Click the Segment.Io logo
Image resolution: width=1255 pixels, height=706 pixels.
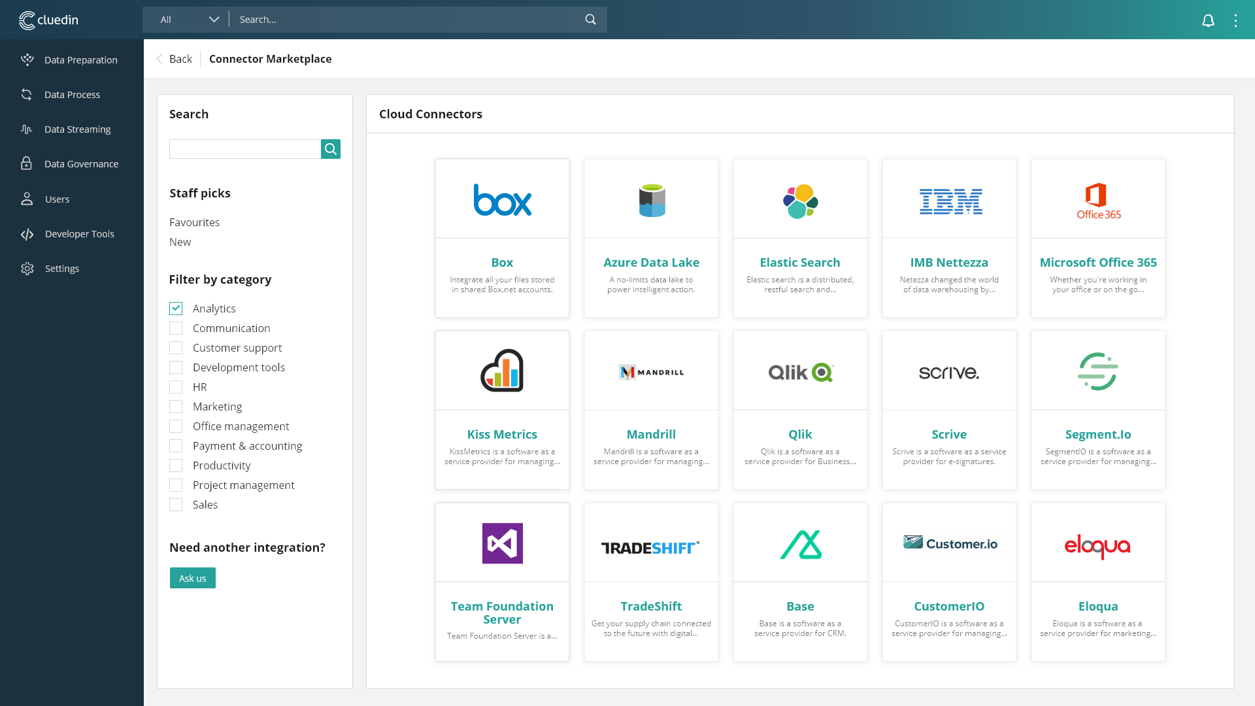tap(1098, 371)
